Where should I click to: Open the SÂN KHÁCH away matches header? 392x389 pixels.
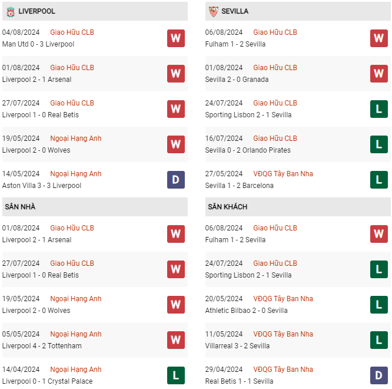(x=227, y=207)
